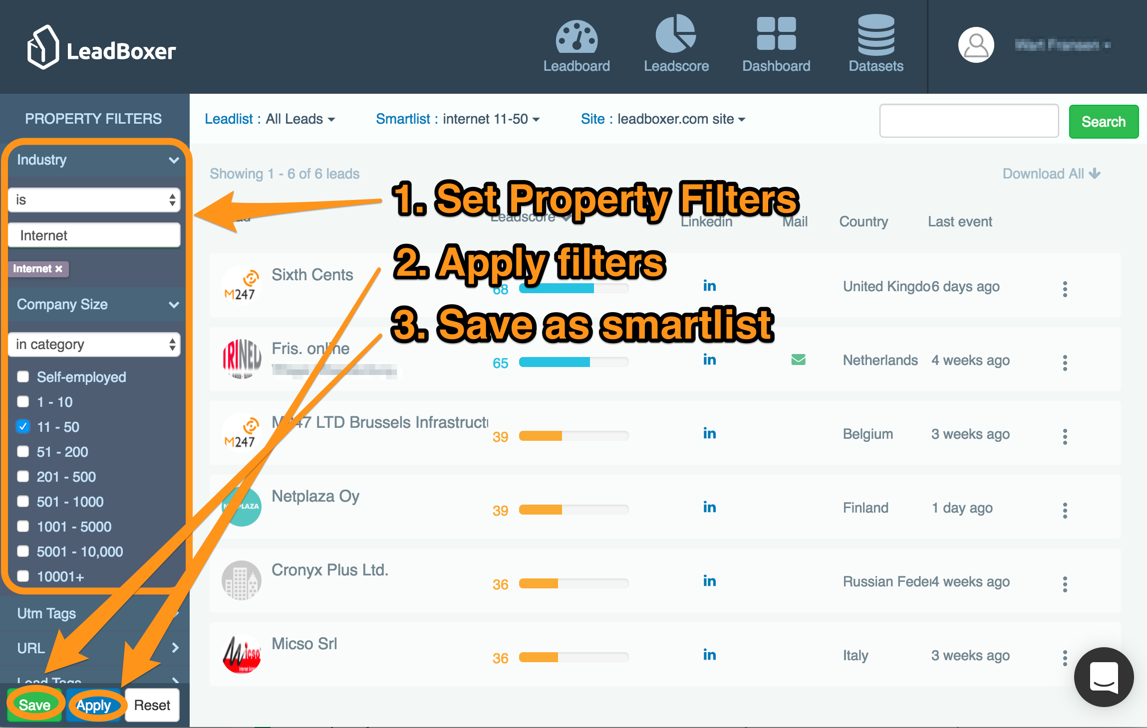Viewport: 1147px width, 728px height.
Task: Open the 'is' operator dropdown
Action: [94, 200]
